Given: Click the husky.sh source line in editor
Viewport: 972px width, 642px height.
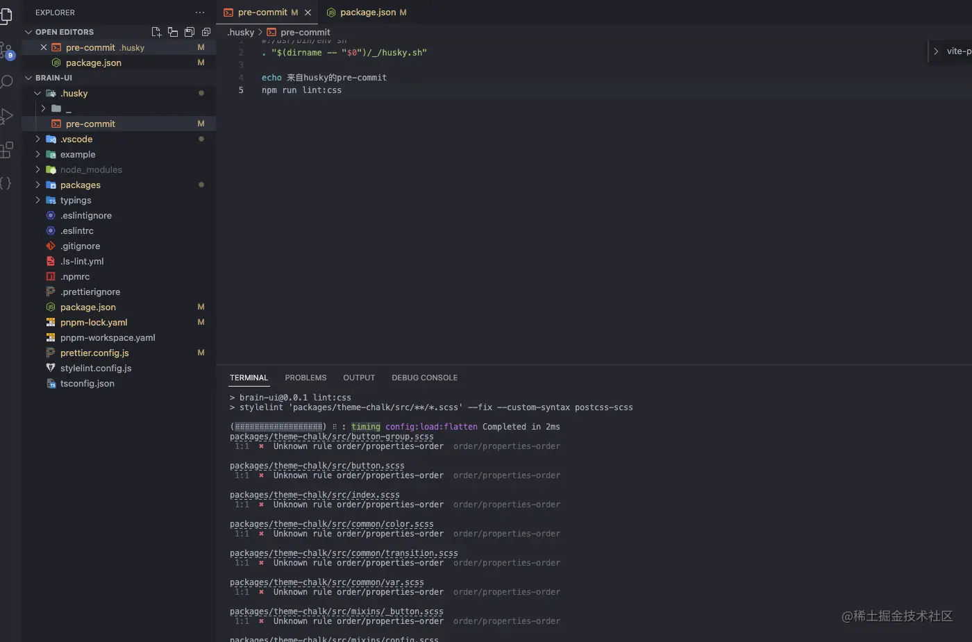Looking at the screenshot, I should click(344, 53).
